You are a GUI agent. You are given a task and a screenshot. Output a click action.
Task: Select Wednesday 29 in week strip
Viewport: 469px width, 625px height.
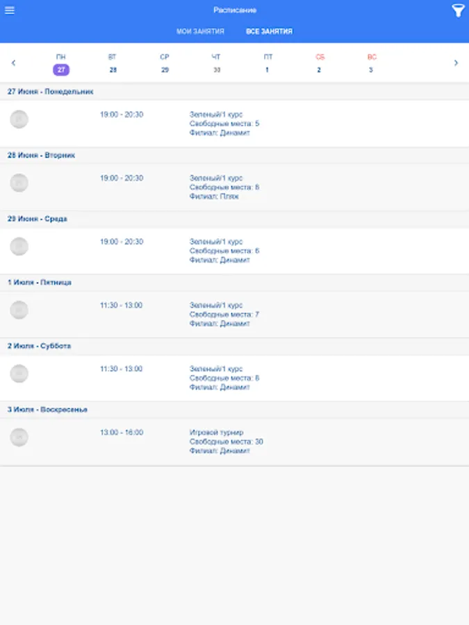pos(165,64)
